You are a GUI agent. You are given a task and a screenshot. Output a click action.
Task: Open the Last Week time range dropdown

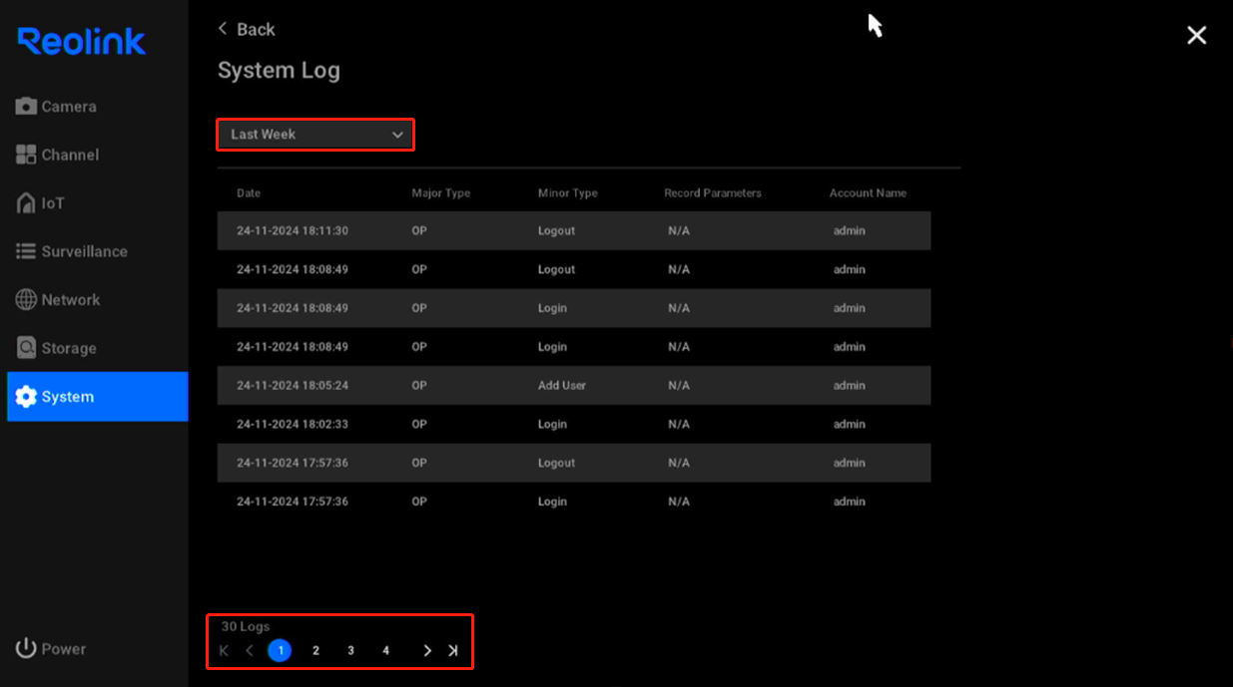(315, 134)
